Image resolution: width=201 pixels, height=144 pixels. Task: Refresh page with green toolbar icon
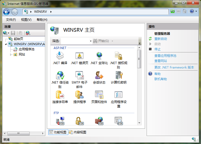tap(173, 11)
